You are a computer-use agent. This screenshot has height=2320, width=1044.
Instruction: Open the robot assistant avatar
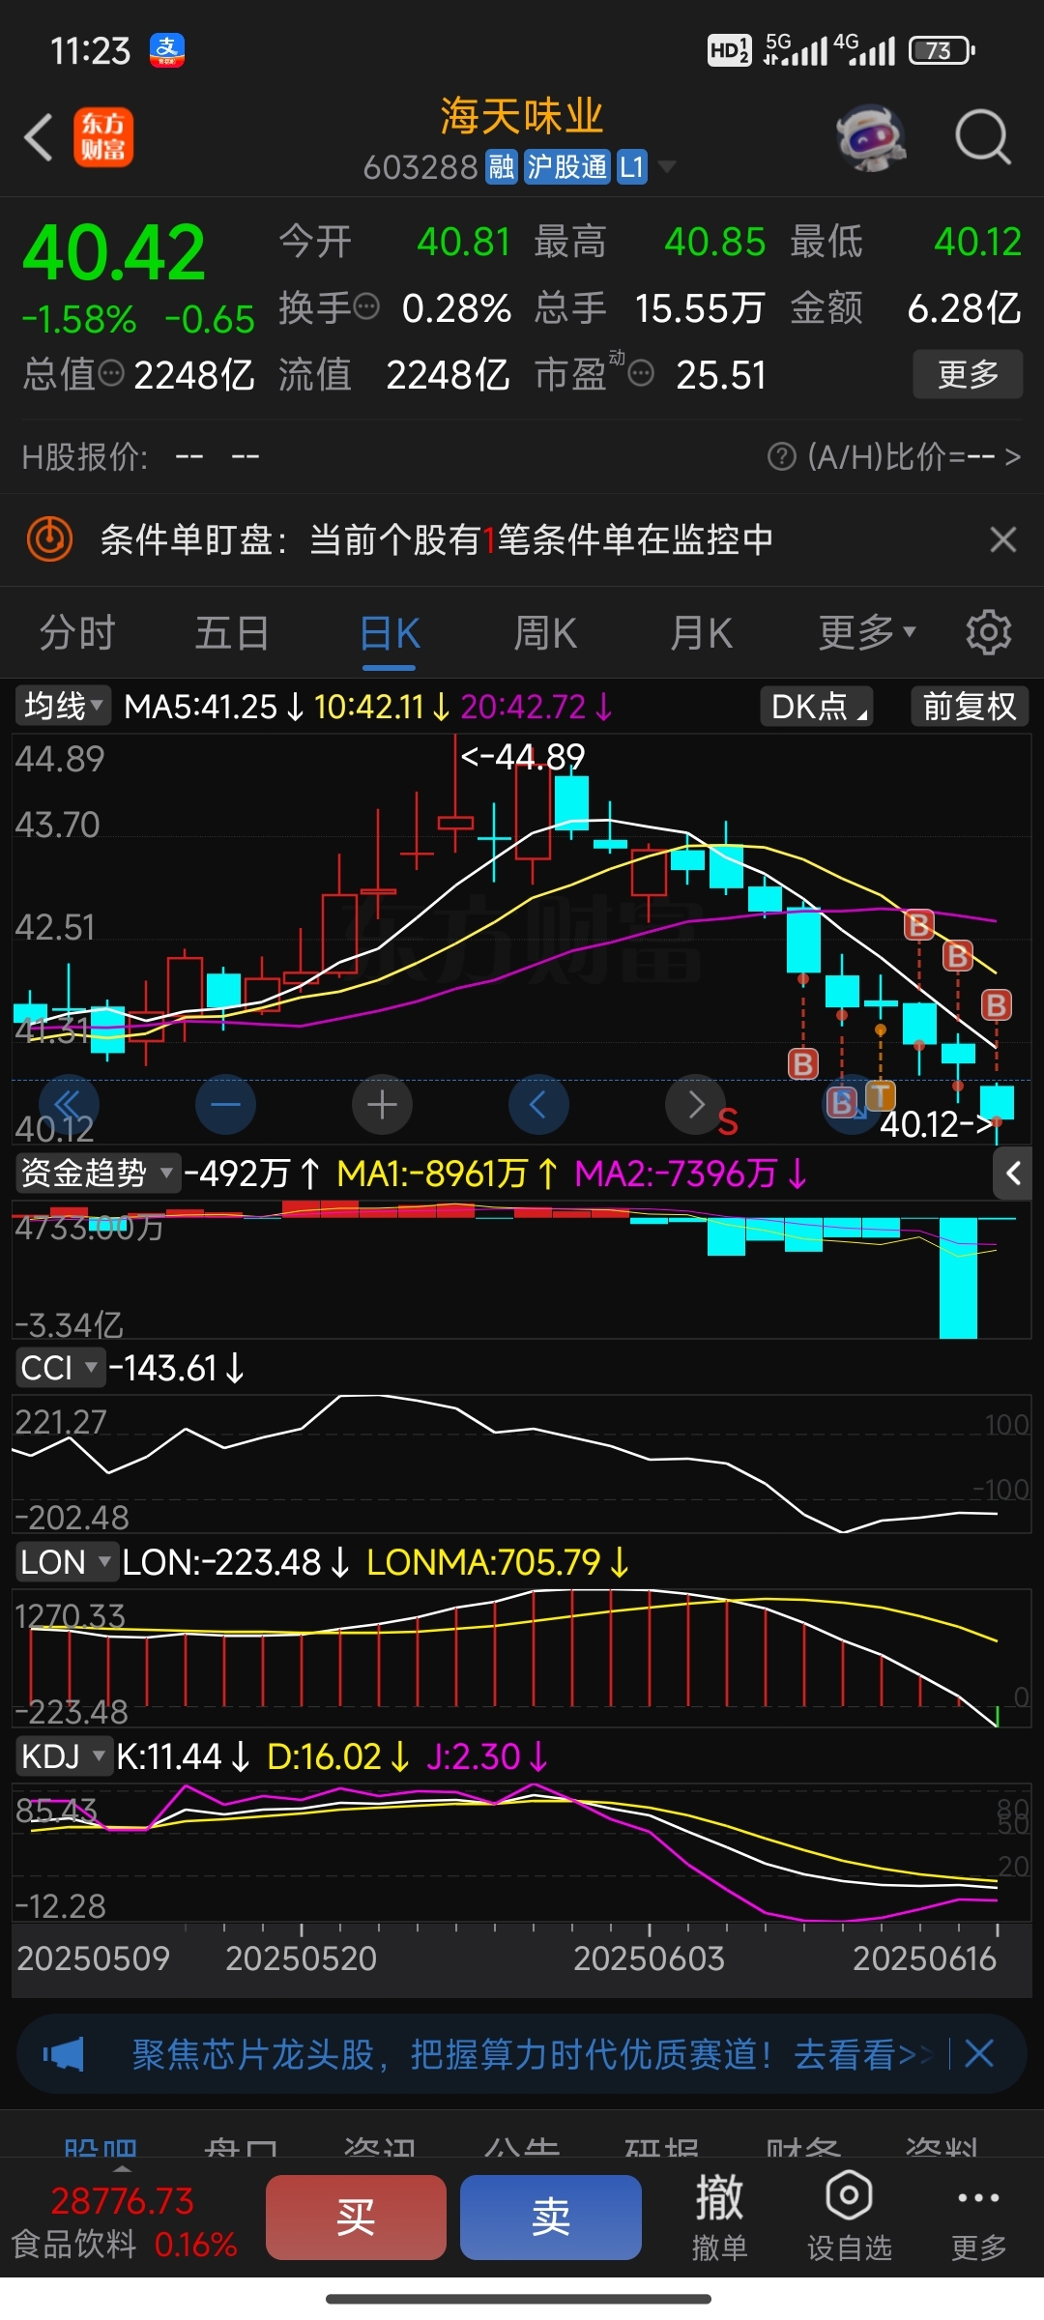point(871,137)
